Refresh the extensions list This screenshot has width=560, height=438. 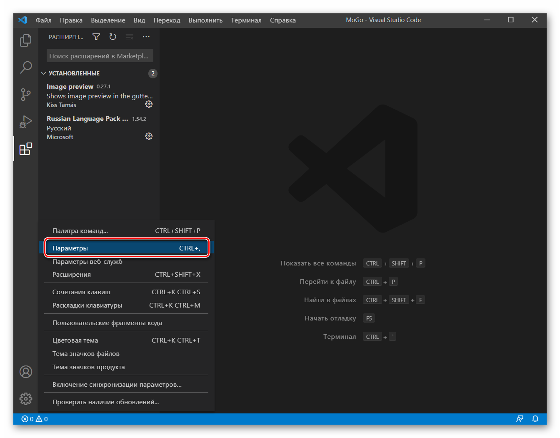click(x=113, y=37)
